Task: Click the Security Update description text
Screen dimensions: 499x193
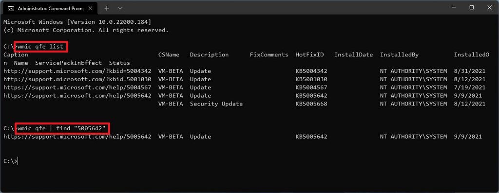Action: click(x=216, y=104)
